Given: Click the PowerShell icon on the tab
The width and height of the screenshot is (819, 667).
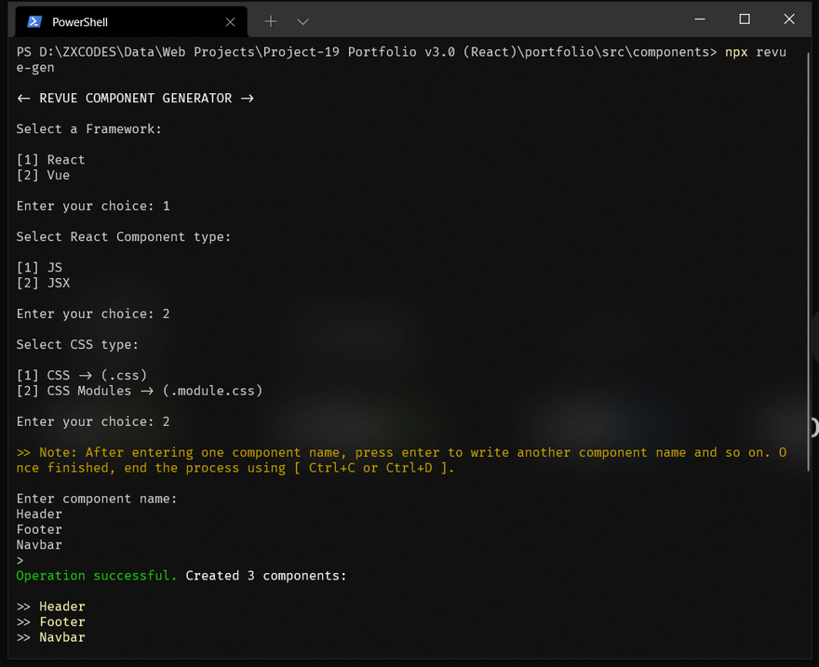Looking at the screenshot, I should click(x=34, y=21).
